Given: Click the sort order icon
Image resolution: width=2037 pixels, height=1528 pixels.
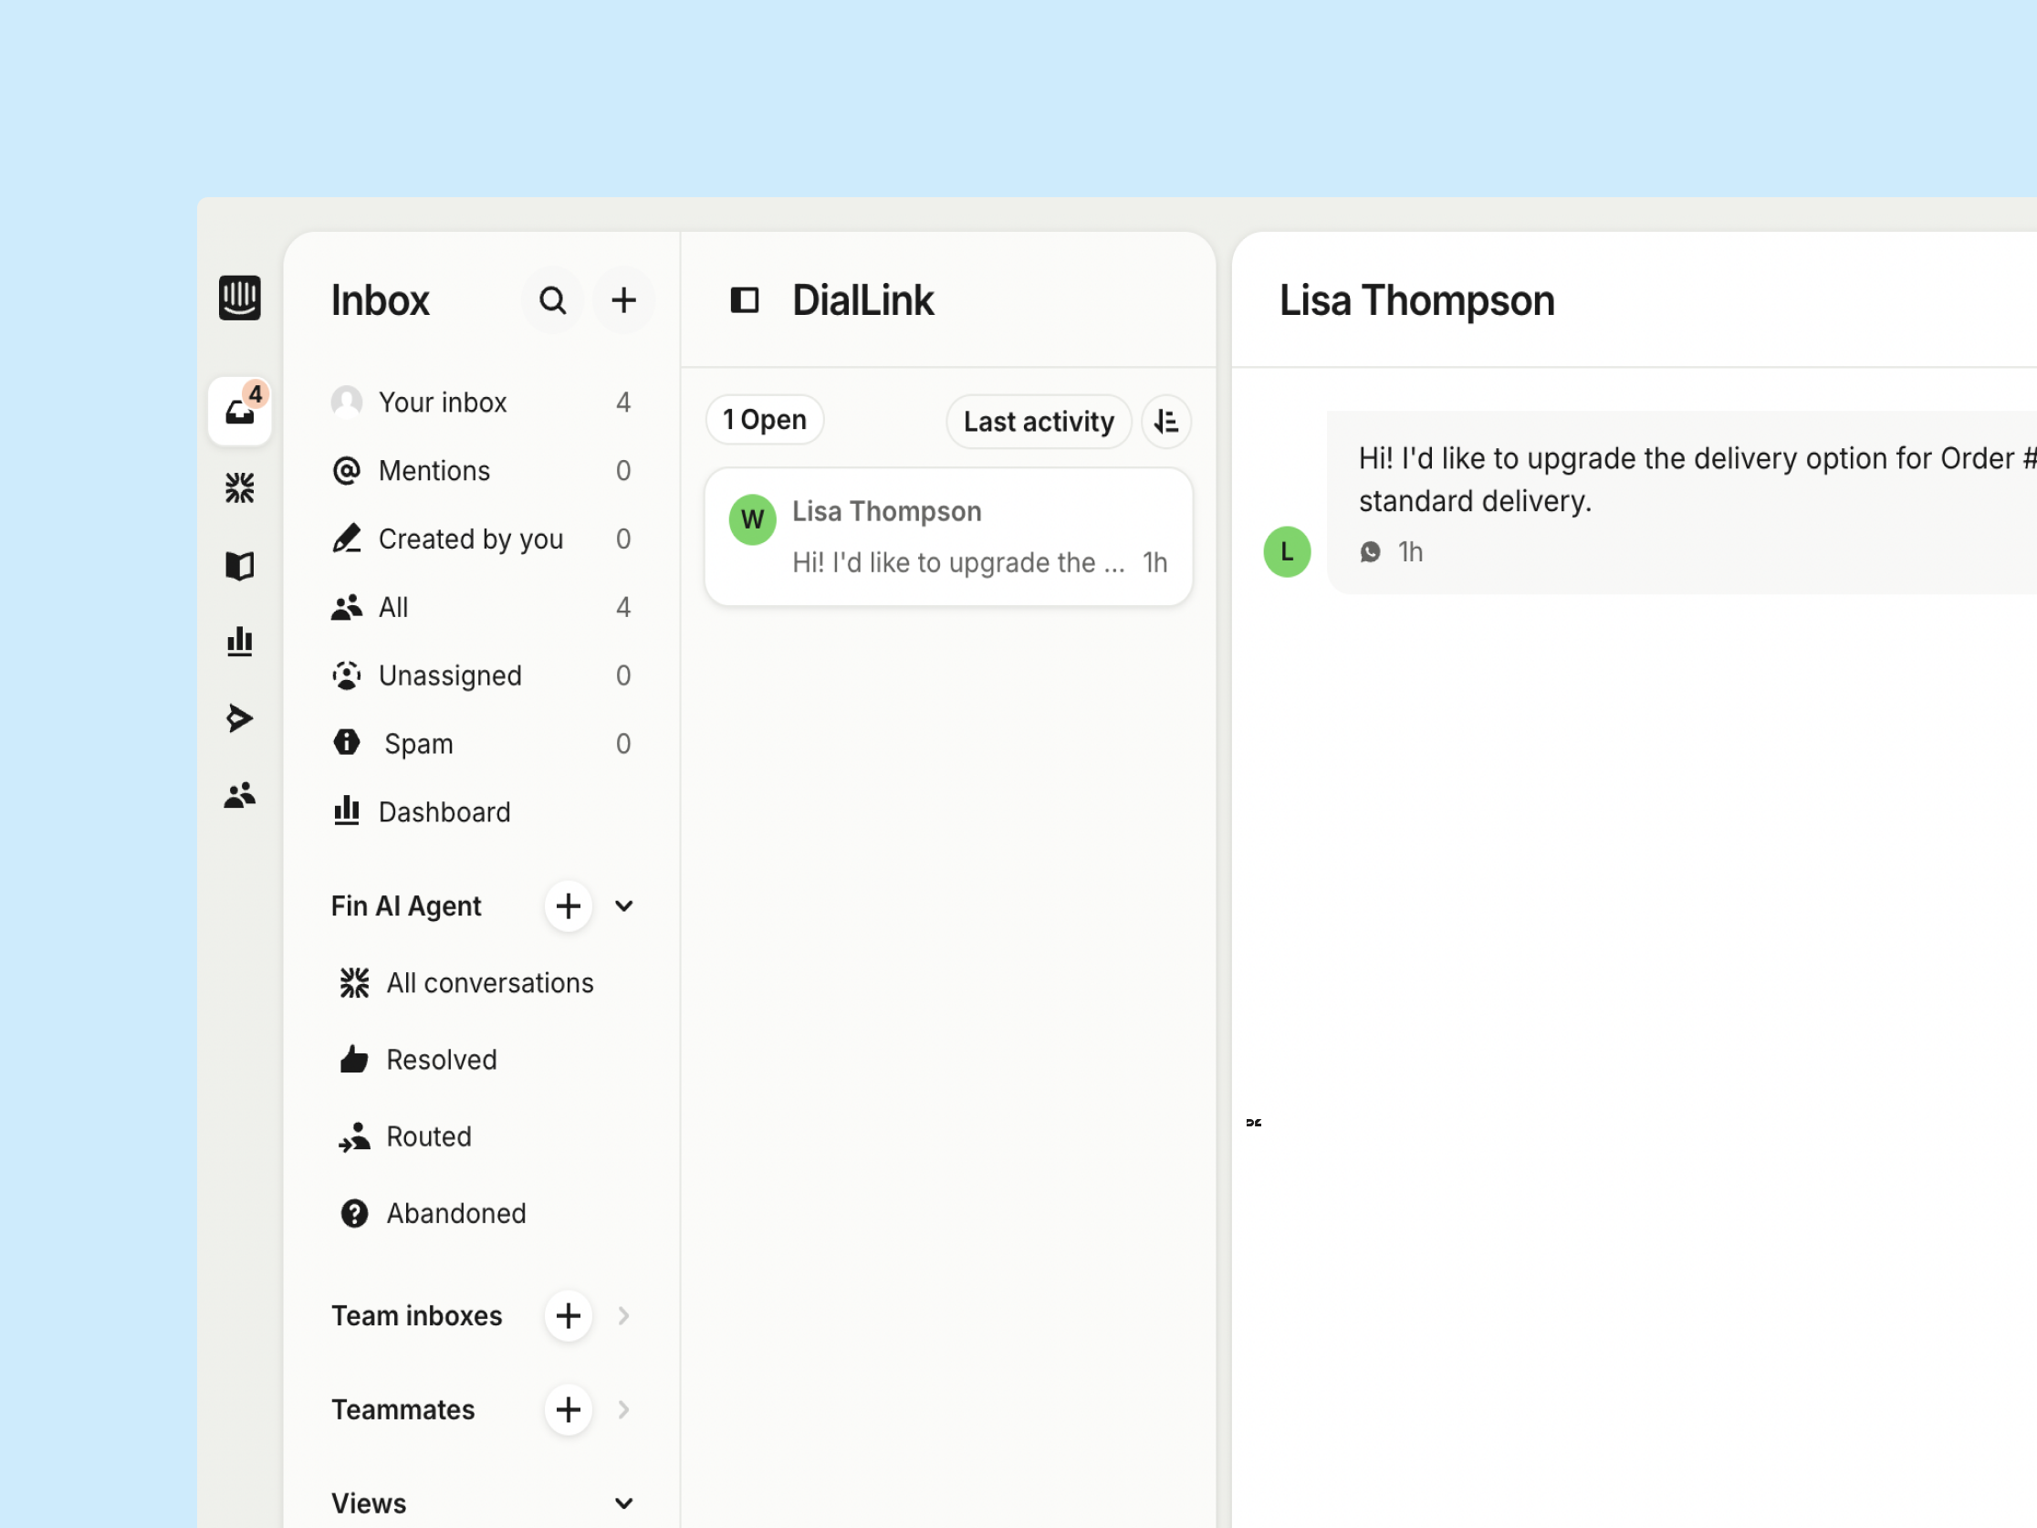Looking at the screenshot, I should tap(1165, 421).
